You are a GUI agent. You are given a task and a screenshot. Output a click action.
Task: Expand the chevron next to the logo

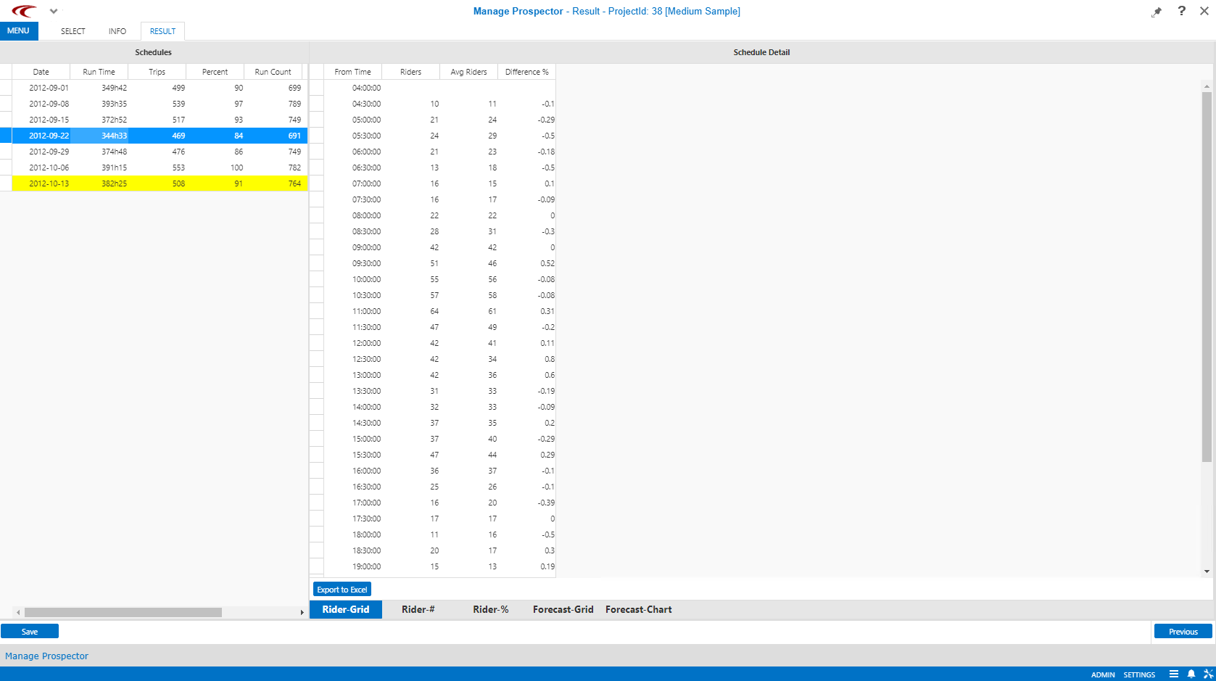[x=54, y=11]
